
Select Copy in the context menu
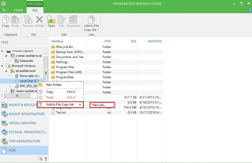click(x=50, y=92)
